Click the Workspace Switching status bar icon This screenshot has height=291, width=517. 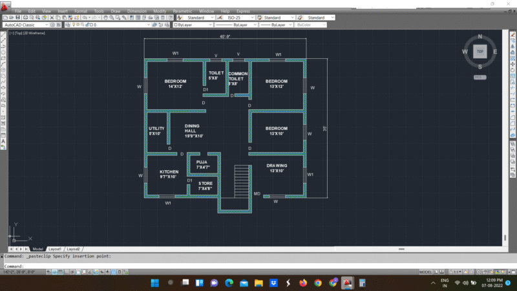pos(479,272)
